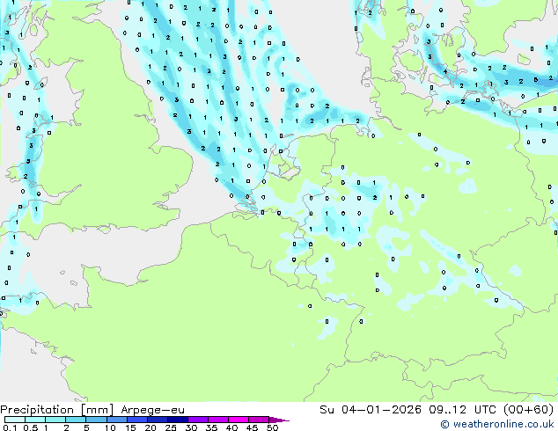Select the 2–5 mm legend color swatch

(x=76, y=420)
